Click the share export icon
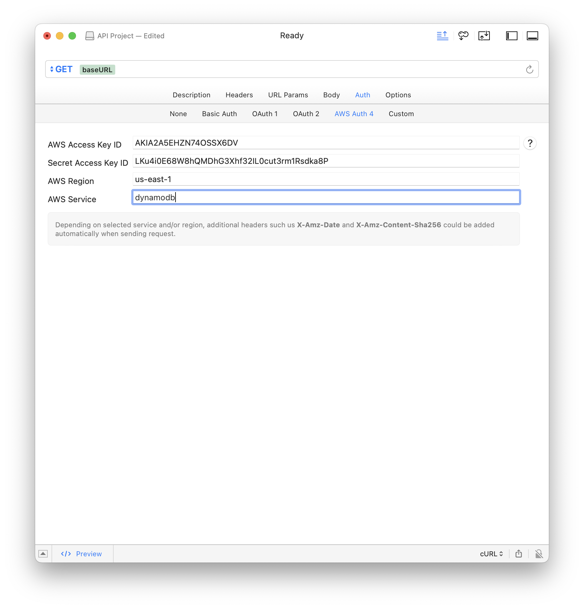This screenshot has width=584, height=609. click(519, 554)
